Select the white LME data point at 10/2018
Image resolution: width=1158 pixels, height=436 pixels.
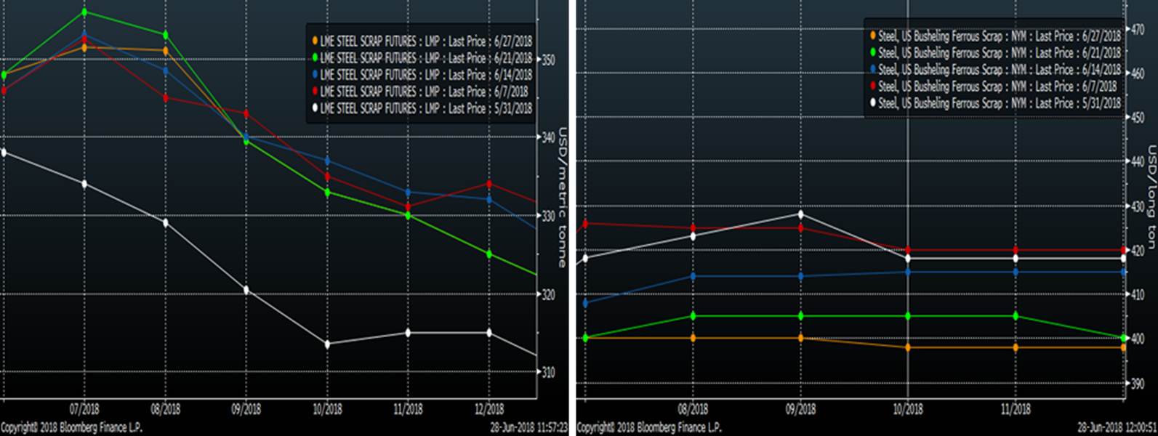tap(327, 344)
